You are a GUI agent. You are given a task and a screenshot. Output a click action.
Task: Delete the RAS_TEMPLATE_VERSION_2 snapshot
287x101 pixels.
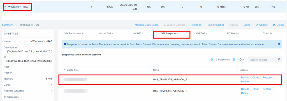pyautogui.click(x=245, y=82)
